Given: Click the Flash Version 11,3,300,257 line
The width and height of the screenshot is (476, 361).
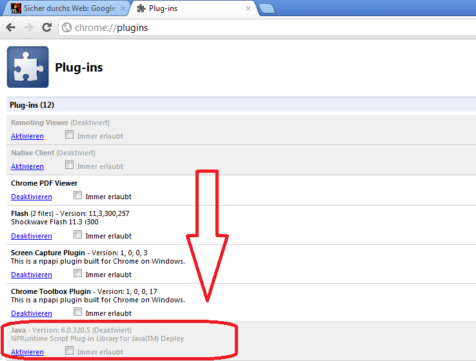Looking at the screenshot, I should [x=70, y=213].
